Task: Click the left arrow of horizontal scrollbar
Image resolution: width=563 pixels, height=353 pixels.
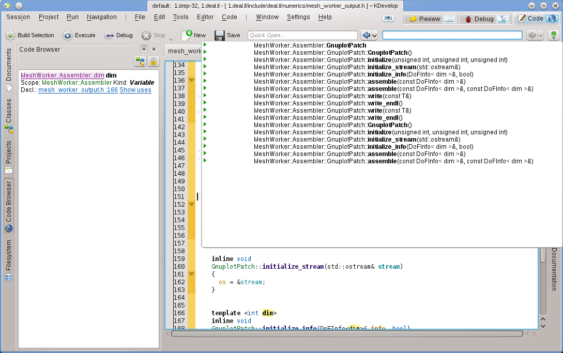Action: pyautogui.click(x=168, y=334)
